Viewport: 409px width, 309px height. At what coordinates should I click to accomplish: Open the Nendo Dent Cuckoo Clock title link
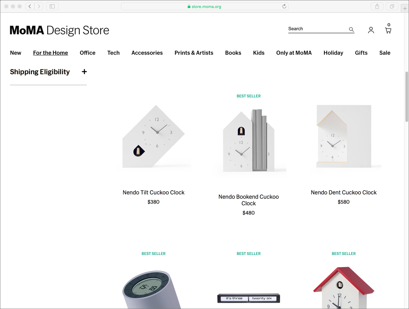coord(344,192)
